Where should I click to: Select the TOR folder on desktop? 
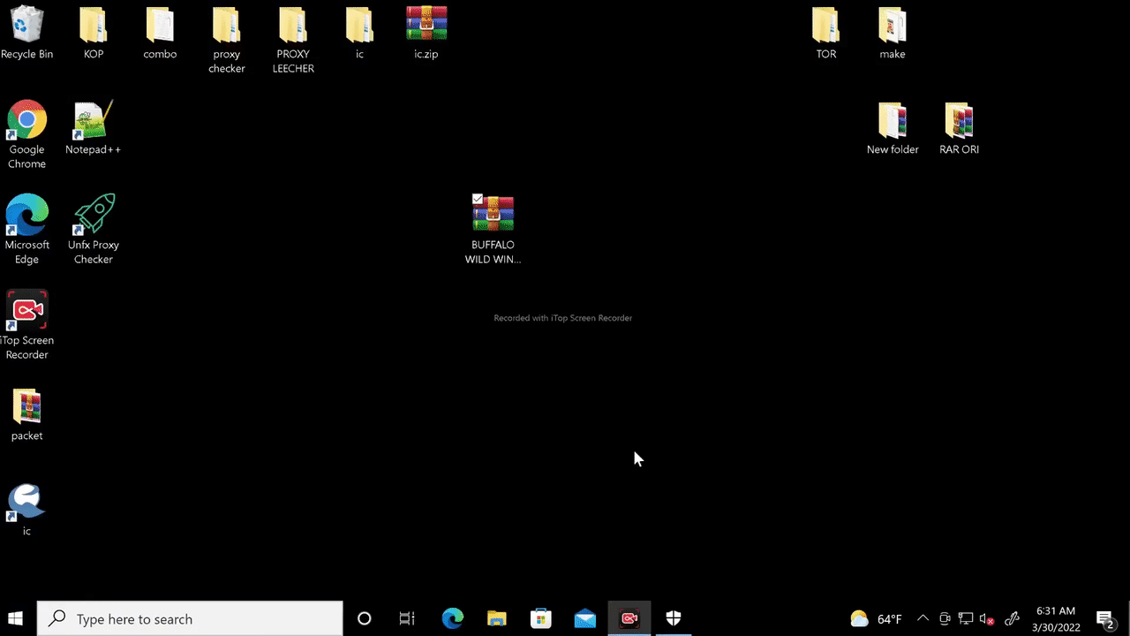coord(825,26)
